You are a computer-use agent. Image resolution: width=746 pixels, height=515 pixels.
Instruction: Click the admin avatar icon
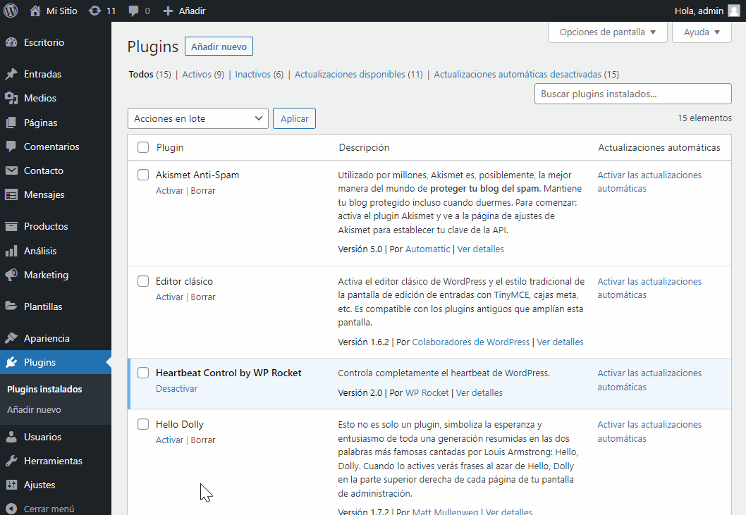pos(734,11)
